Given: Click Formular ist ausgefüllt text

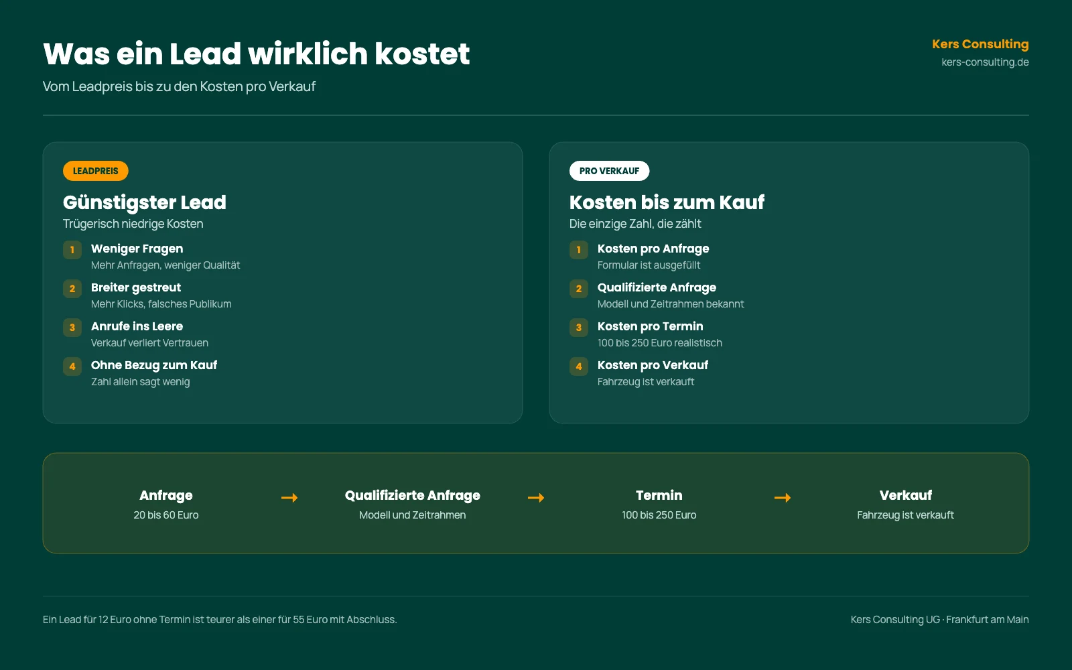Looking at the screenshot, I should click(x=649, y=265).
